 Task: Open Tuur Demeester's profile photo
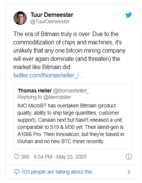tap(20, 18)
